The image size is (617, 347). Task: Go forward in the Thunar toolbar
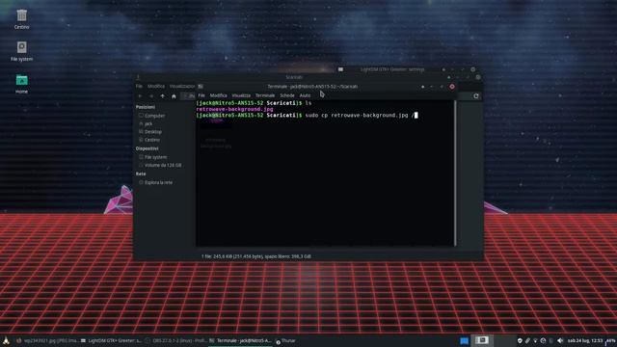151,96
